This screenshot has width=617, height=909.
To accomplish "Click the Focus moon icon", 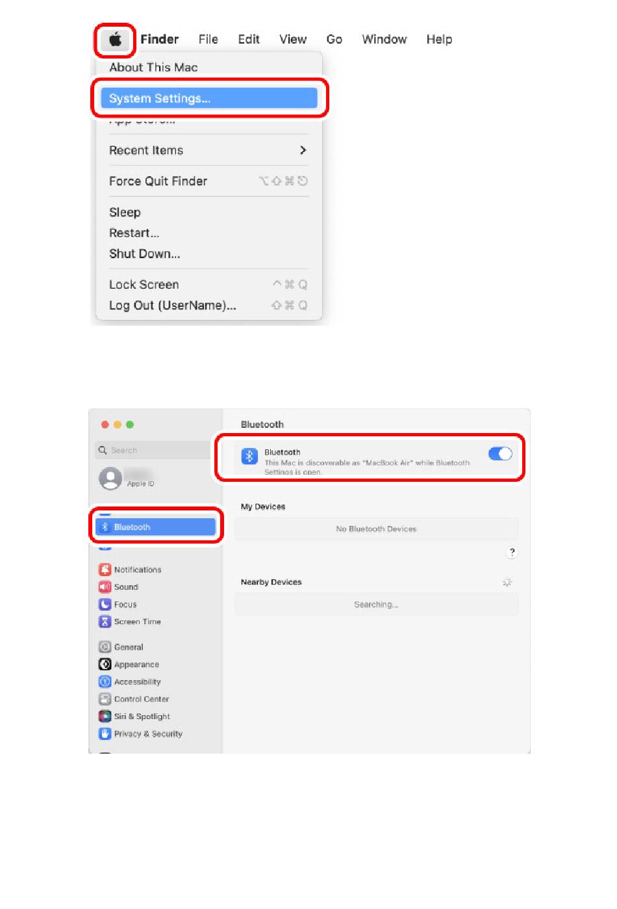I will (x=105, y=604).
